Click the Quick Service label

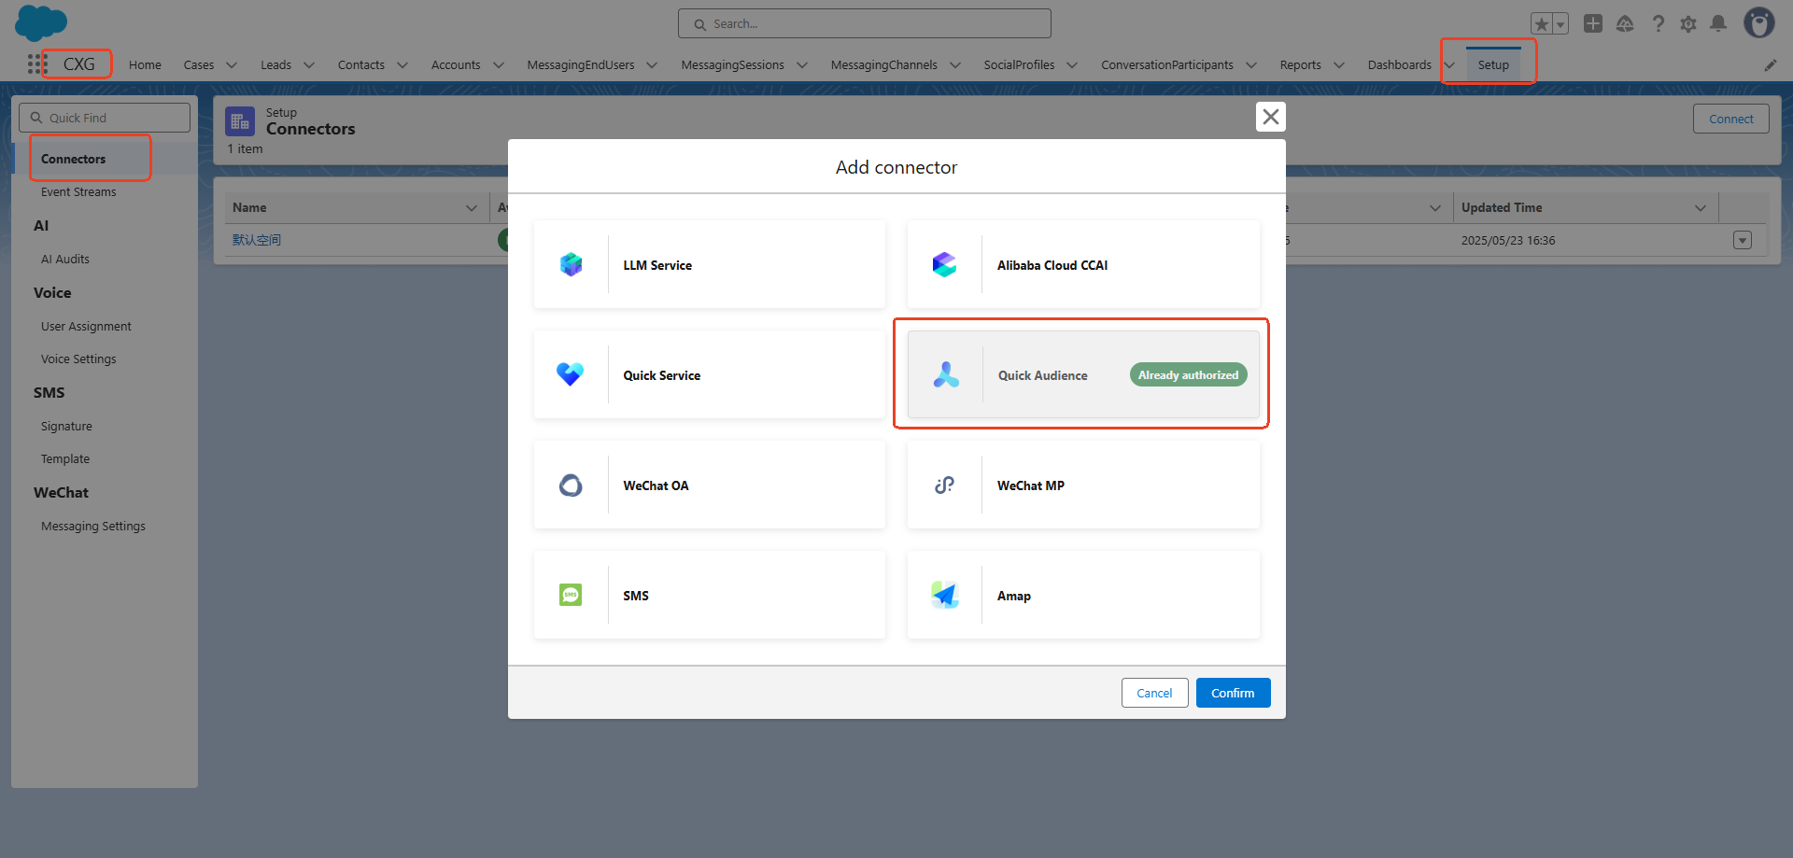(x=662, y=375)
